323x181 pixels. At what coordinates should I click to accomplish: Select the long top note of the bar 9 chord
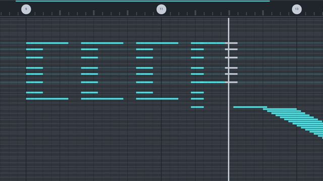(x=47, y=43)
